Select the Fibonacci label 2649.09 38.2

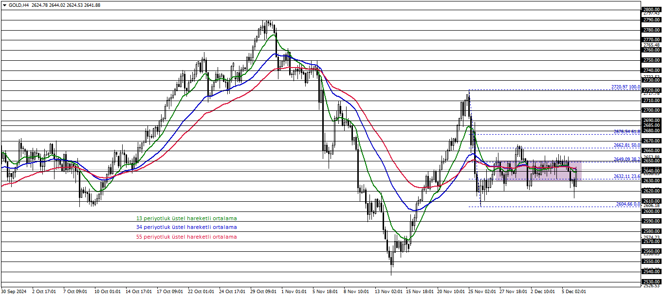pyautogui.click(x=627, y=159)
